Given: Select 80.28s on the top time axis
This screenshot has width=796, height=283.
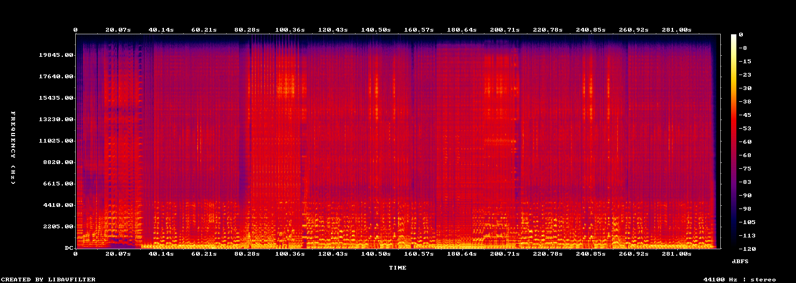Looking at the screenshot, I should coord(247,29).
